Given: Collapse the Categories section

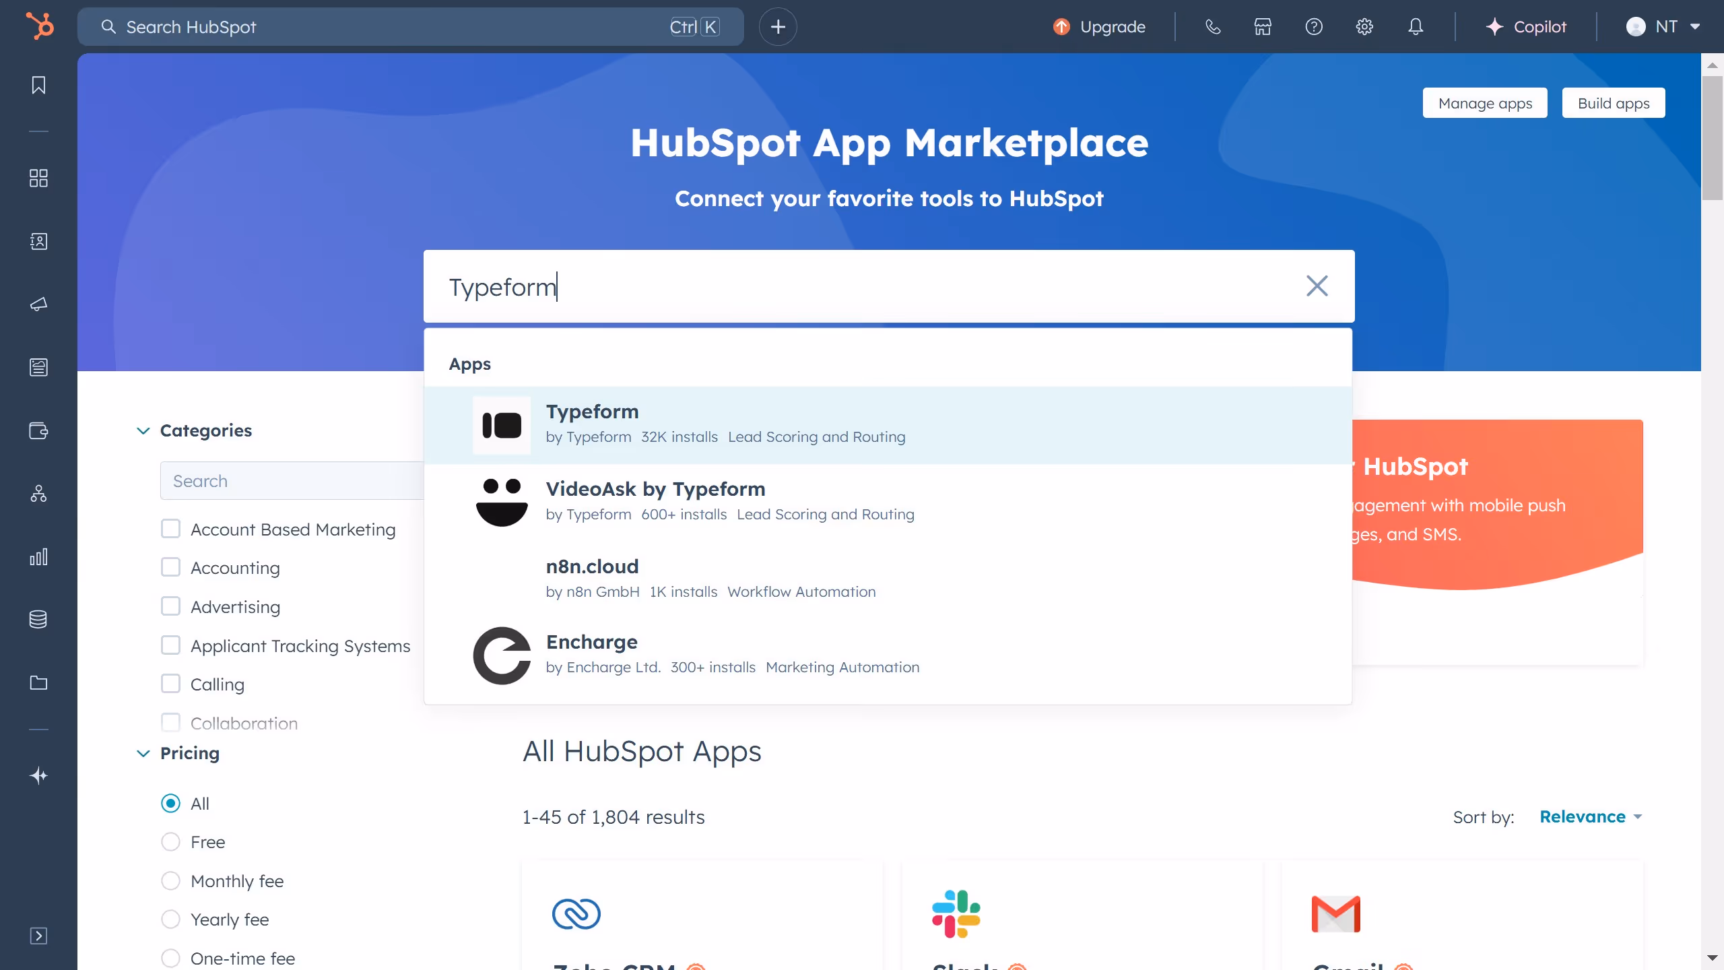Looking at the screenshot, I should [x=142, y=430].
